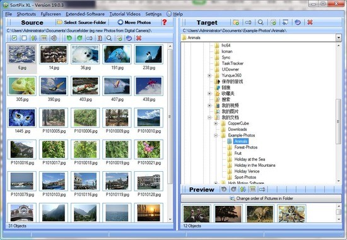Click Change order of Pictures in Folder
The width and height of the screenshot is (347, 240).
pos(261,198)
